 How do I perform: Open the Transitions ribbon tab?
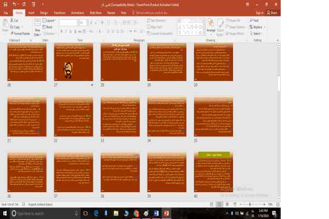tap(60, 11)
